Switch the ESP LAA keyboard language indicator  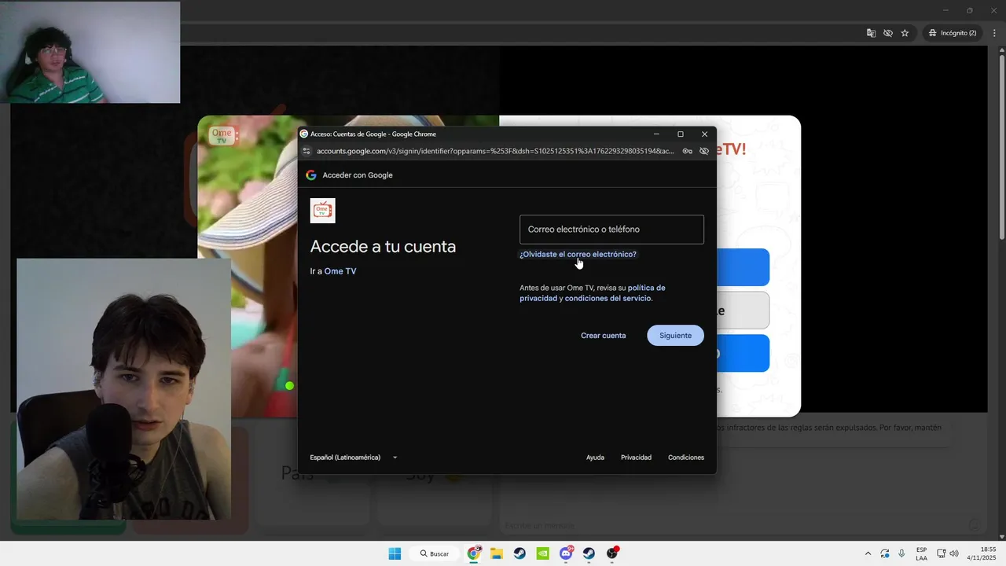921,553
